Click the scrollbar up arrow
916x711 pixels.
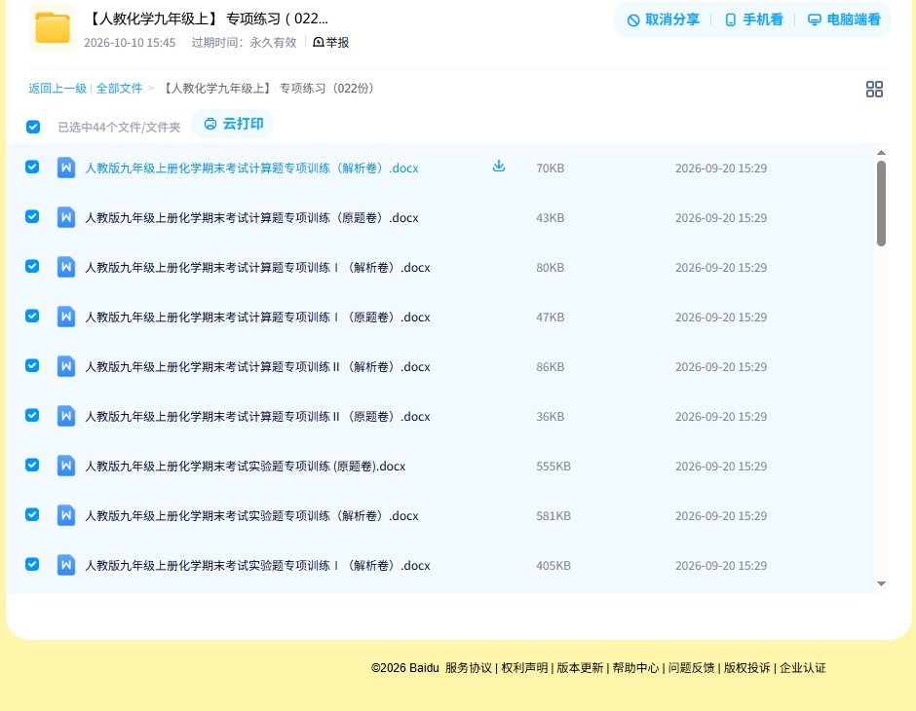click(881, 152)
